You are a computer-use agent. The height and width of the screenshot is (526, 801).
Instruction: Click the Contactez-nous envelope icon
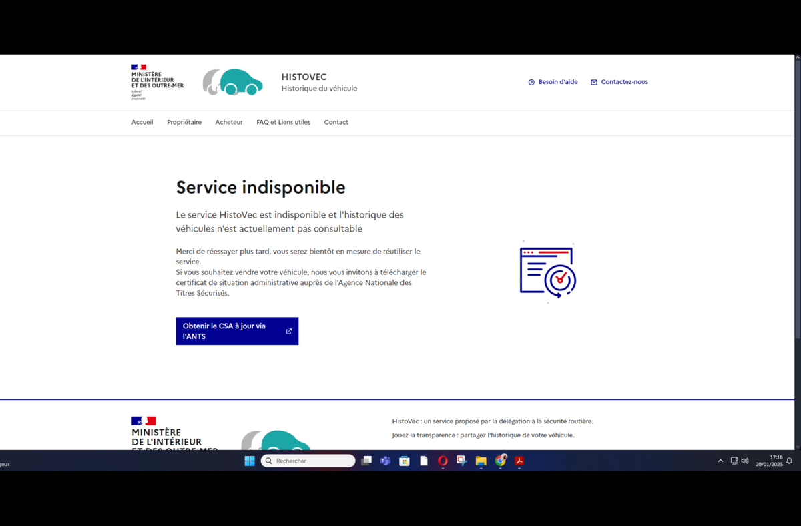point(594,82)
